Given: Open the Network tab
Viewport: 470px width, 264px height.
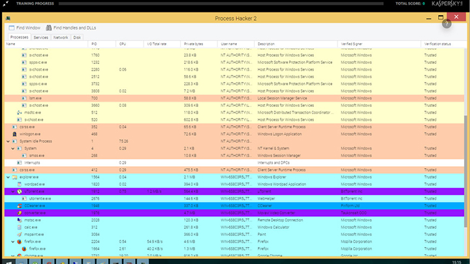Looking at the screenshot, I should [61, 37].
